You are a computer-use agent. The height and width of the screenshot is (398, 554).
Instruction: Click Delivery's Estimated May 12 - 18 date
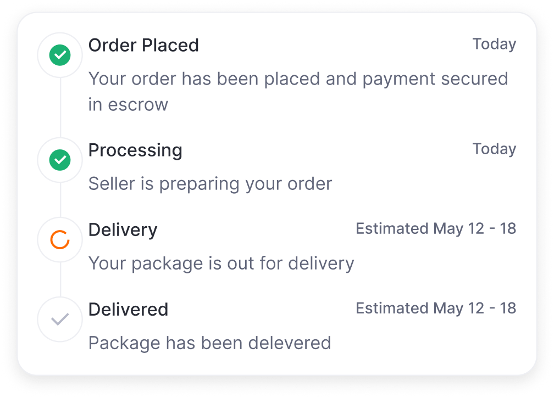(x=436, y=228)
